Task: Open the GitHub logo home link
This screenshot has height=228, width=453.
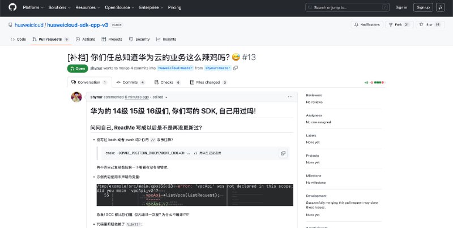Action: coord(12,7)
